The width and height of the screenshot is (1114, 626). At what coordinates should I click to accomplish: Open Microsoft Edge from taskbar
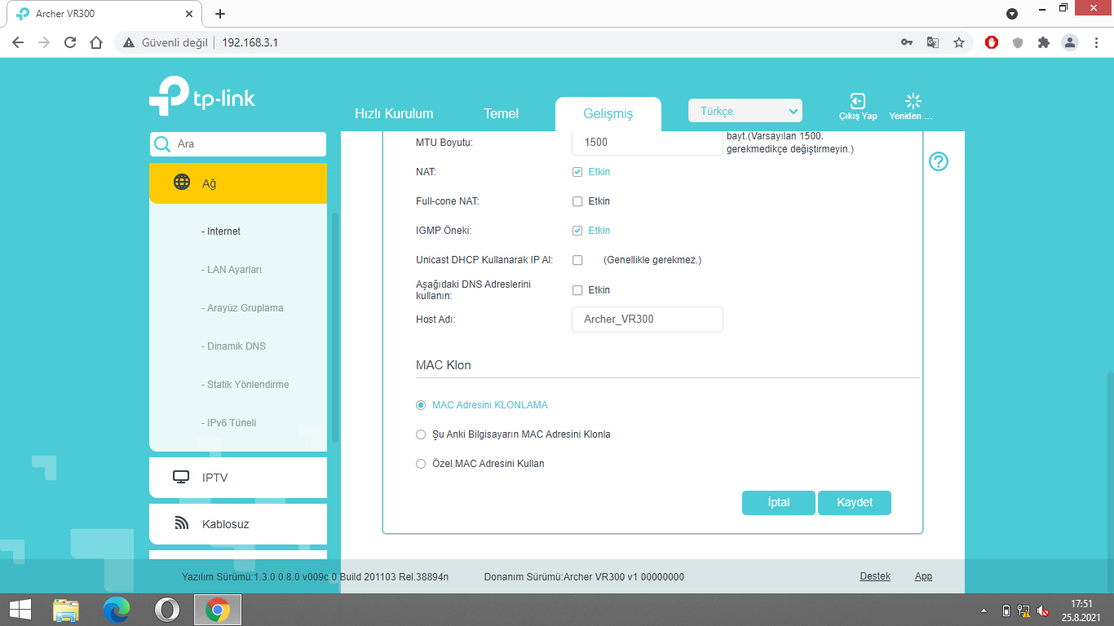coord(117,610)
